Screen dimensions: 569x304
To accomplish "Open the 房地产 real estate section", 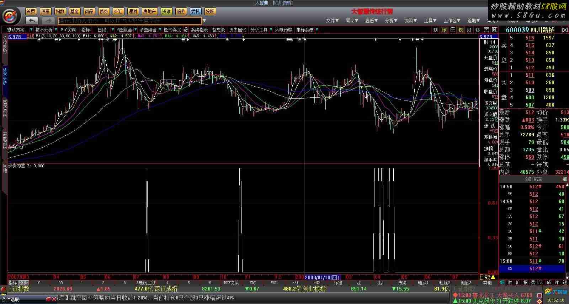I will 150,11.
